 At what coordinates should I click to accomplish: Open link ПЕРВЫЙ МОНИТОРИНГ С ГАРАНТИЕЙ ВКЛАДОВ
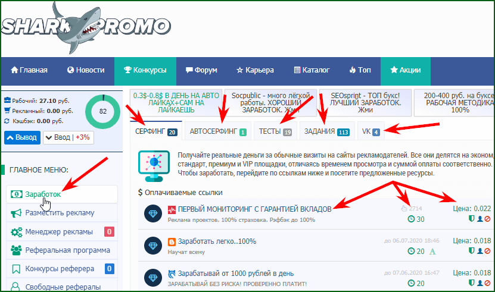point(254,209)
